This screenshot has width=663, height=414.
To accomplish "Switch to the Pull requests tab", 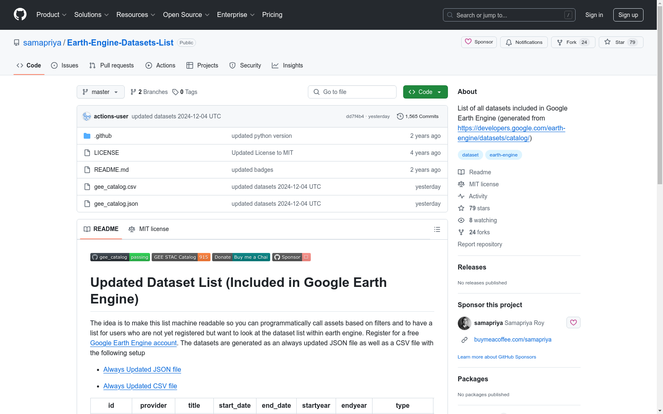I will tap(111, 65).
